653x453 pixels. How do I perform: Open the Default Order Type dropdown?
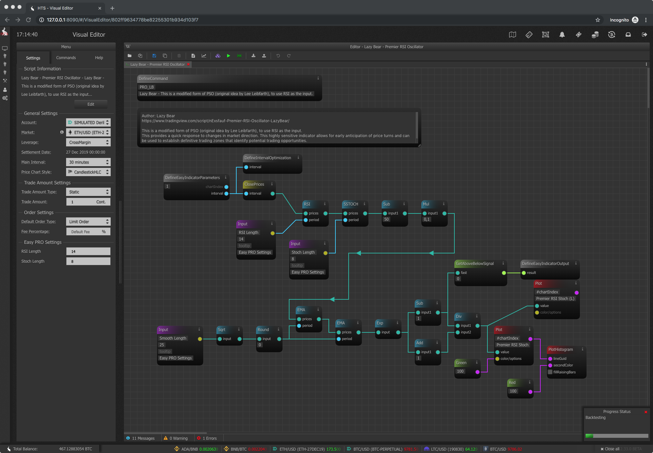(88, 221)
